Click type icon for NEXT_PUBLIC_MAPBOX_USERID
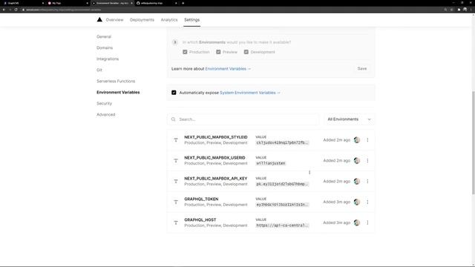This screenshot has width=475, height=267. (x=176, y=160)
